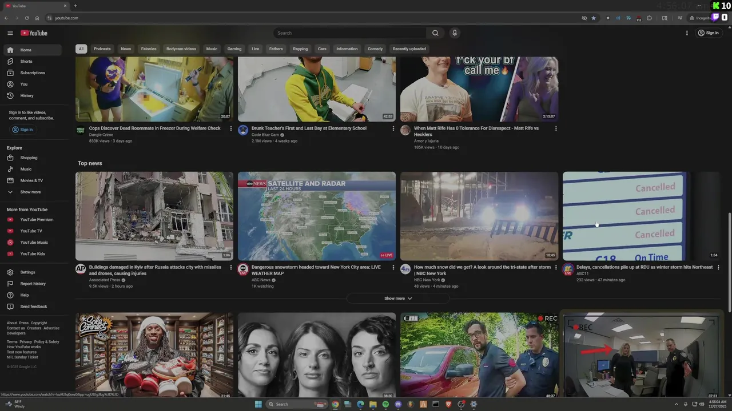Click Sign in button in the header

[708, 33]
